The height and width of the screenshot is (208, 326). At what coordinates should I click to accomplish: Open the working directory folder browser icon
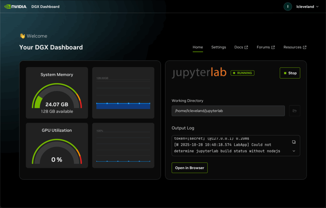point(294,111)
